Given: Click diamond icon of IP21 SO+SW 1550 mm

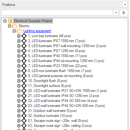Looking at the screenshot, I should pyautogui.click(x=24, y=91).
